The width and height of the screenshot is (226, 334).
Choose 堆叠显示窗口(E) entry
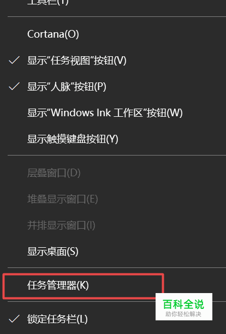tap(113, 199)
